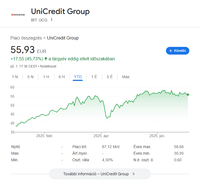Switch to the 1 H range
200x187 pixels.
pos(46,77)
